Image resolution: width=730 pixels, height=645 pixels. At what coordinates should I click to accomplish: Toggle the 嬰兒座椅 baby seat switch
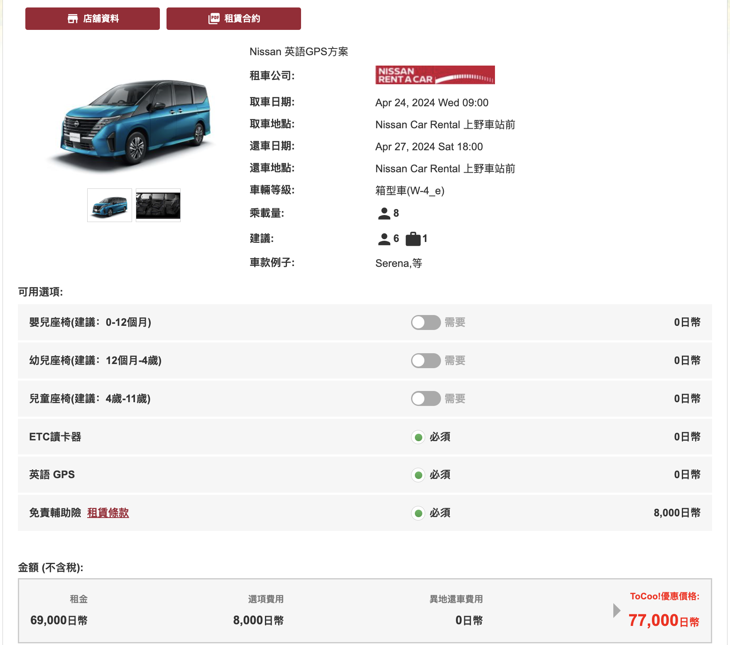[x=426, y=322]
